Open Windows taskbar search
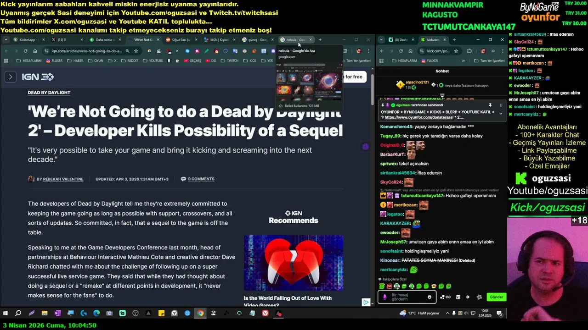This screenshot has height=330, width=588. 18,313
